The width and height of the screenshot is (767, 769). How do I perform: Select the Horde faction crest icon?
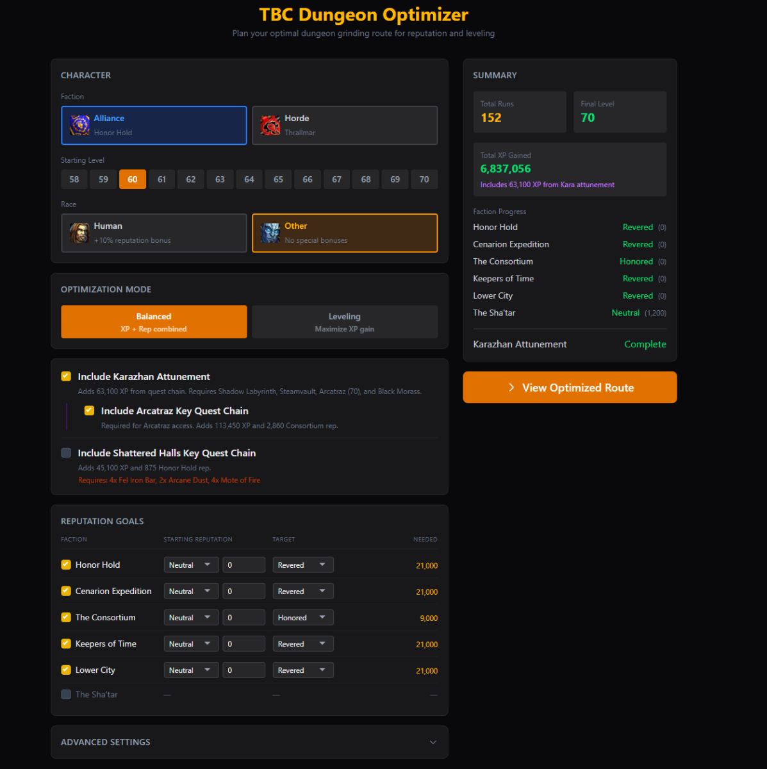(270, 125)
